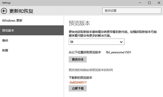Maximize the Settings window
Screen dimensions: 163x97
tap(149, 3)
